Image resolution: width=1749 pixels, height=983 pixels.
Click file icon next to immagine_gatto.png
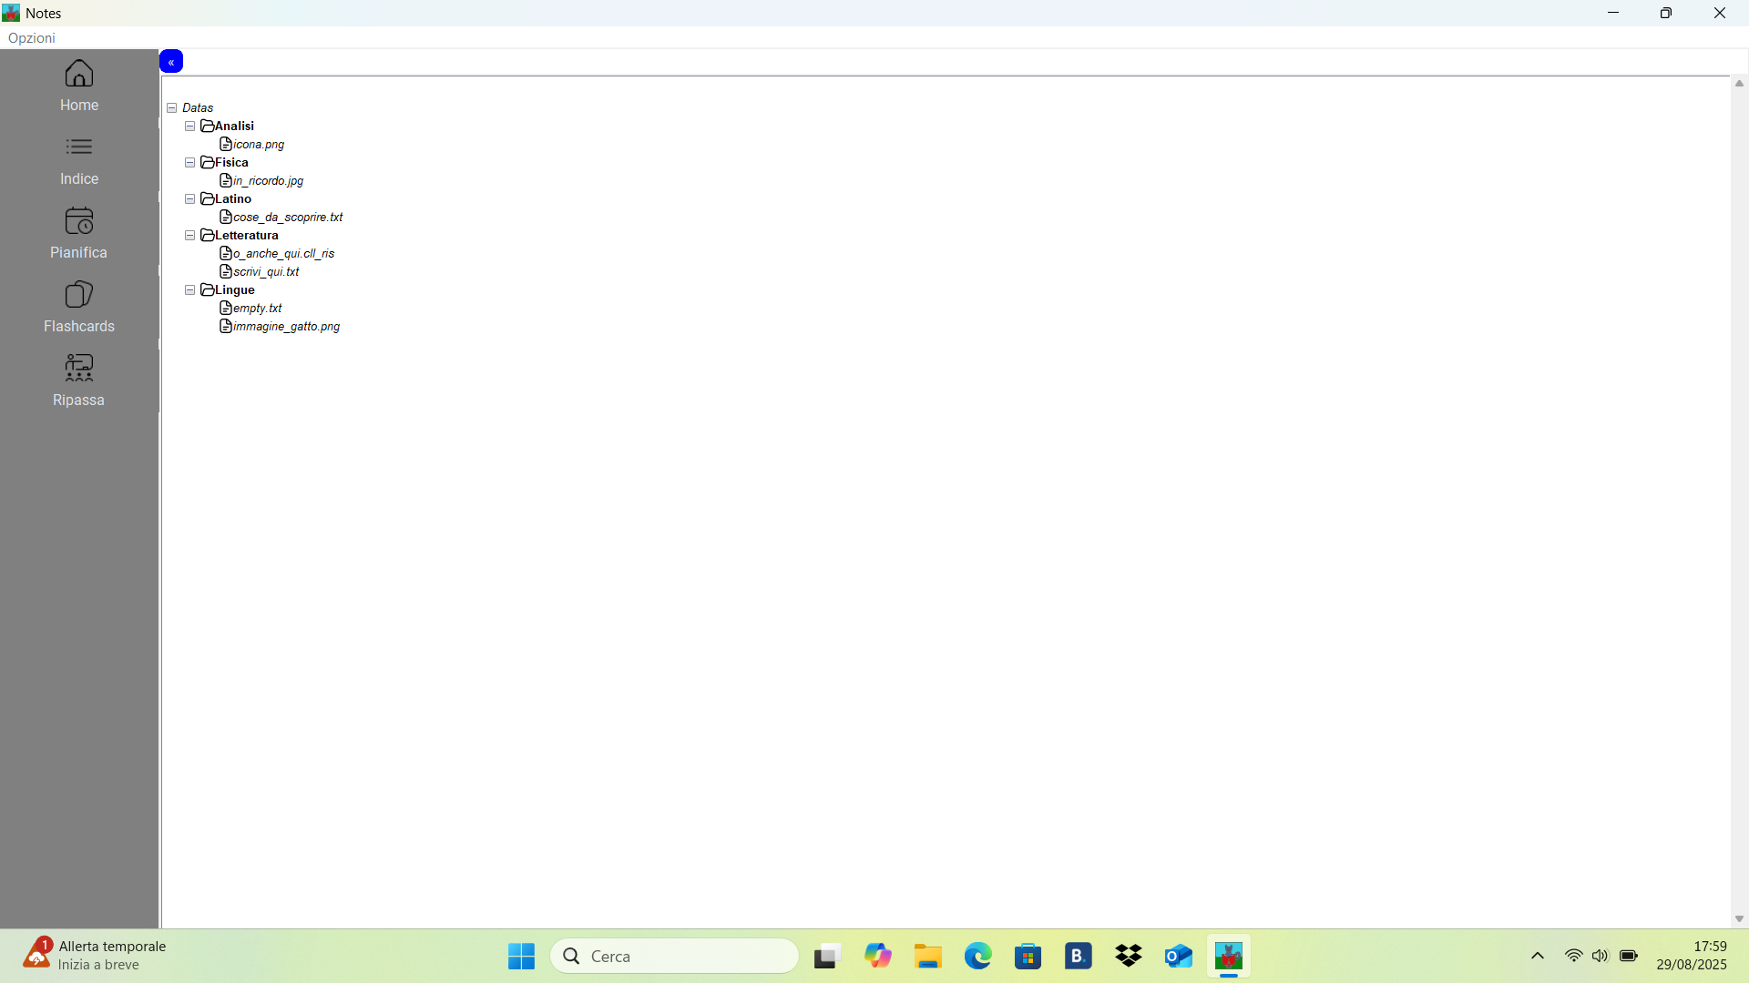[x=226, y=326]
